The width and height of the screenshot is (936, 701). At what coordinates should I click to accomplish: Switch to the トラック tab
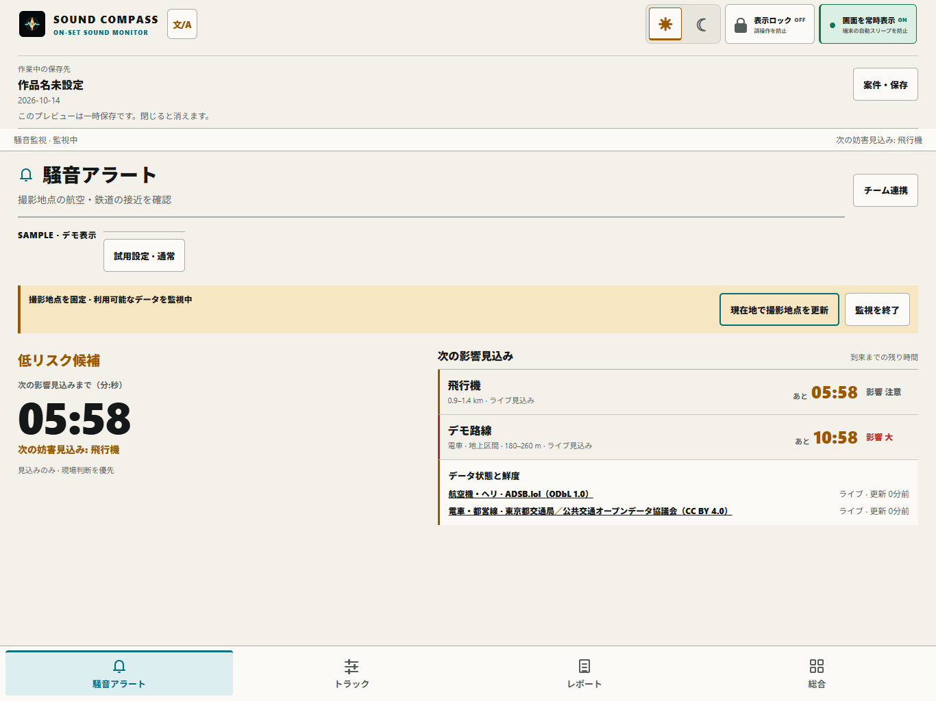click(352, 673)
